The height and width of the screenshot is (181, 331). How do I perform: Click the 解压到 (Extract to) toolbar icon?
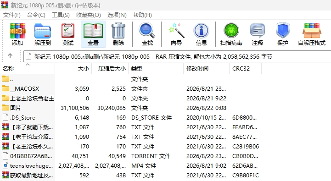point(43,31)
